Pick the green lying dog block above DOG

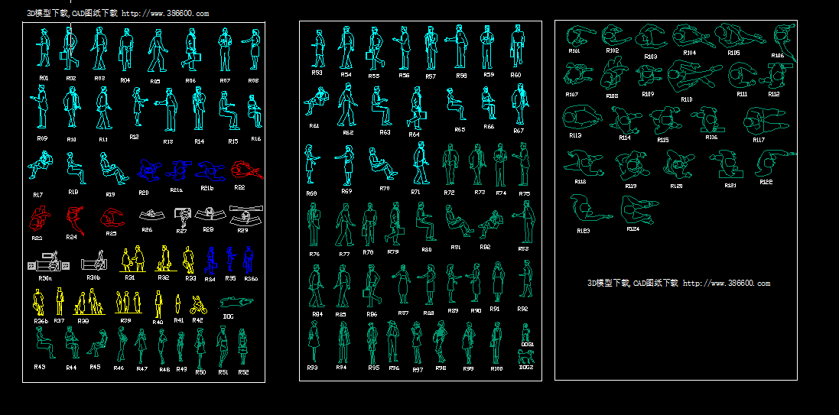click(236, 302)
